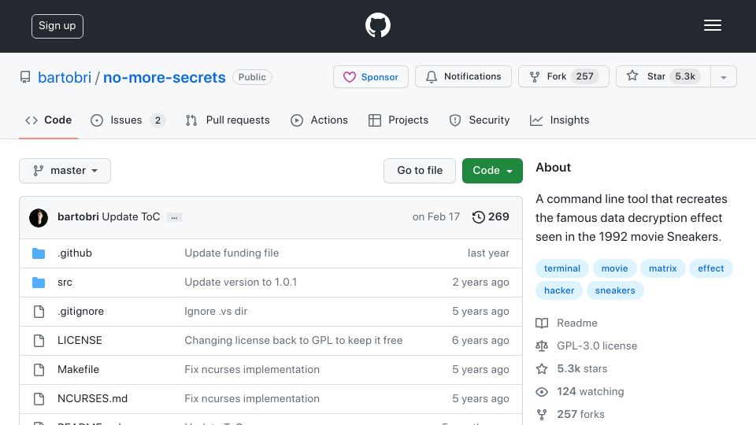
Task: Expand the commit message ellipsis
Action: click(174, 217)
